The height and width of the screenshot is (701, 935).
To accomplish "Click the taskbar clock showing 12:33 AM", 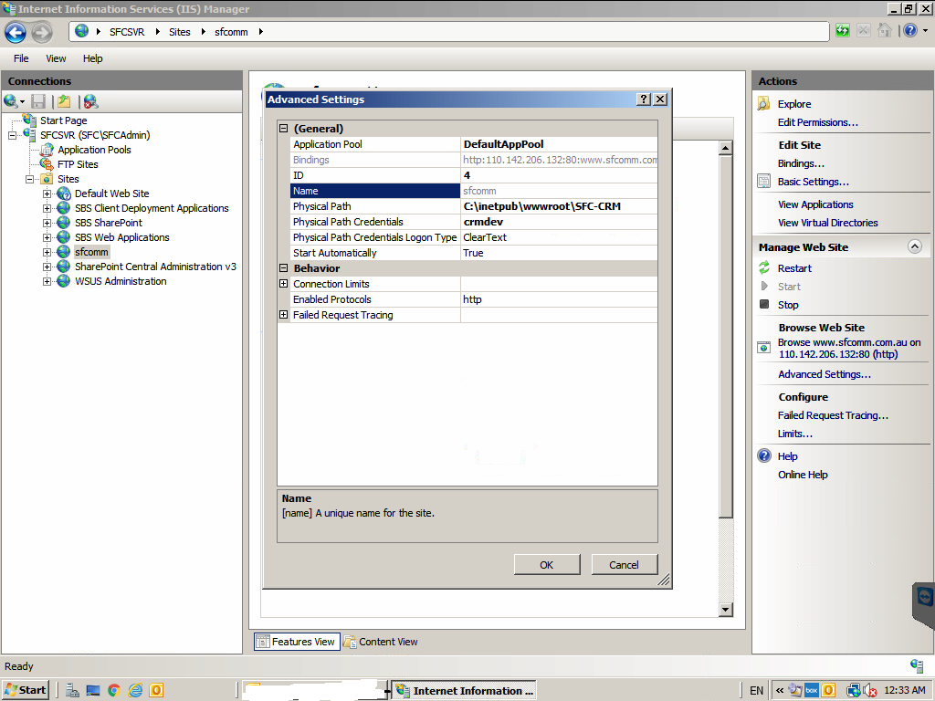I will pos(904,690).
